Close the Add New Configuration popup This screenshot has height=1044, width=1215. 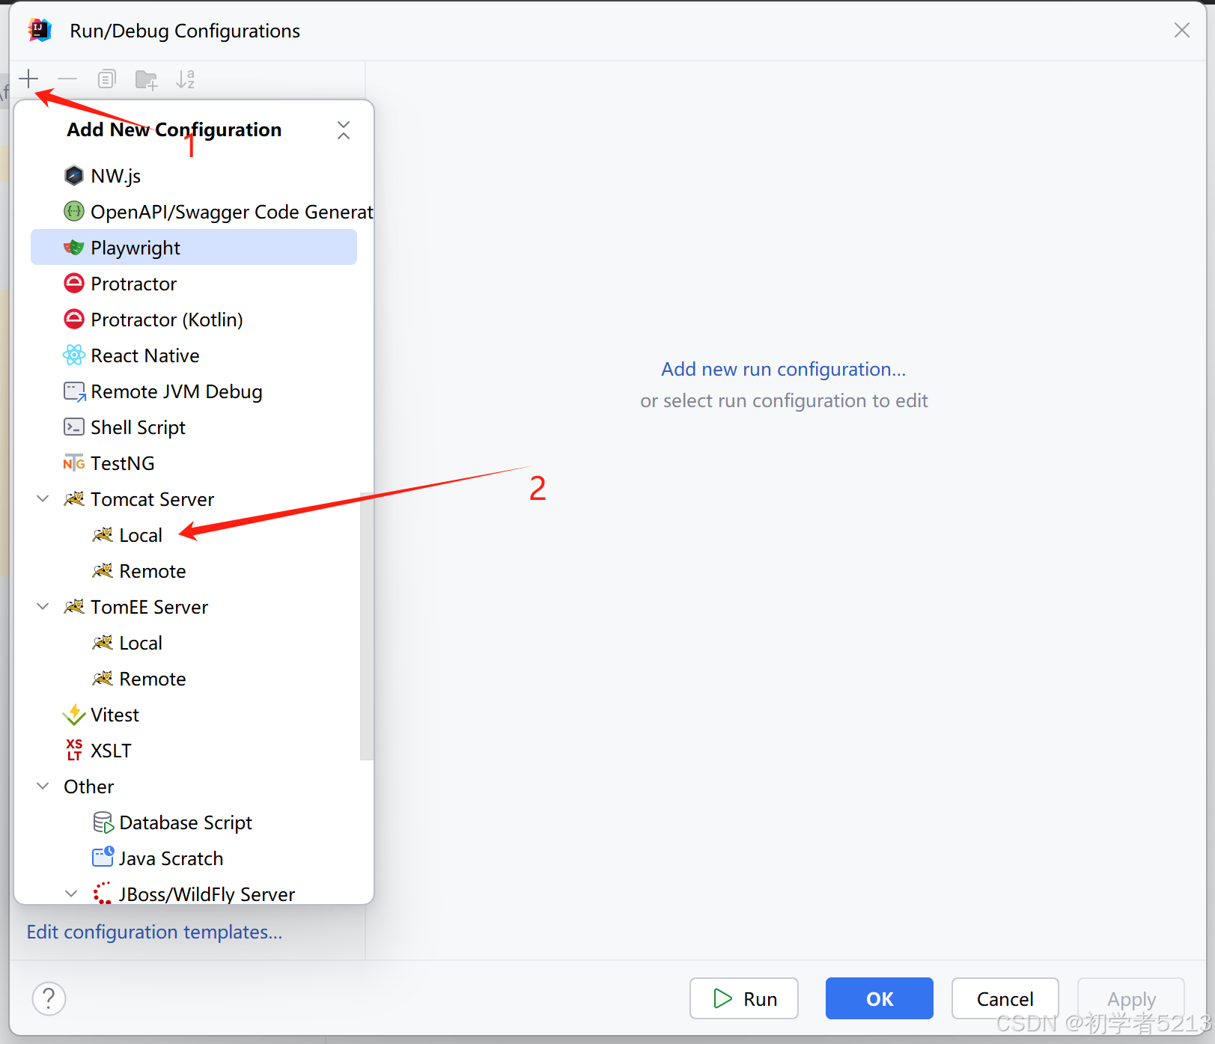point(344,130)
